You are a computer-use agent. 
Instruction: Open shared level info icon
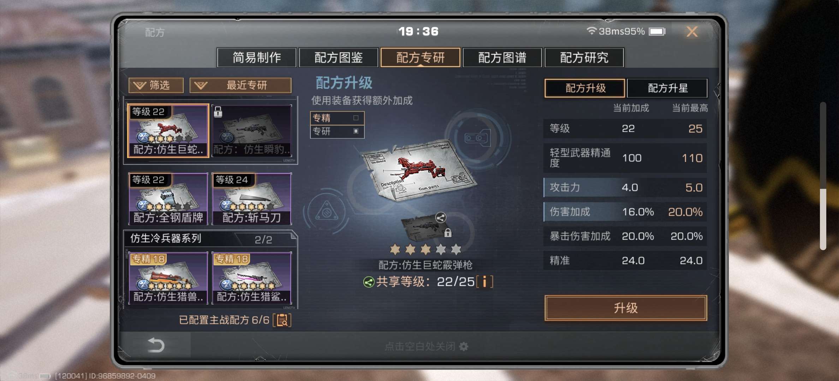click(484, 282)
